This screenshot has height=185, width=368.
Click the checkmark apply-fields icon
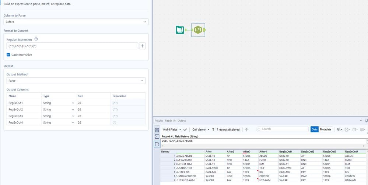point(185,130)
